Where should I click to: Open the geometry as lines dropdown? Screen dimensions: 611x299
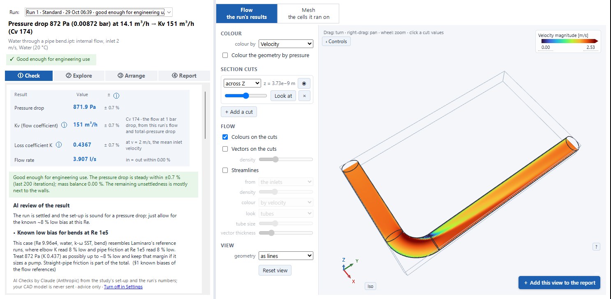coord(286,256)
